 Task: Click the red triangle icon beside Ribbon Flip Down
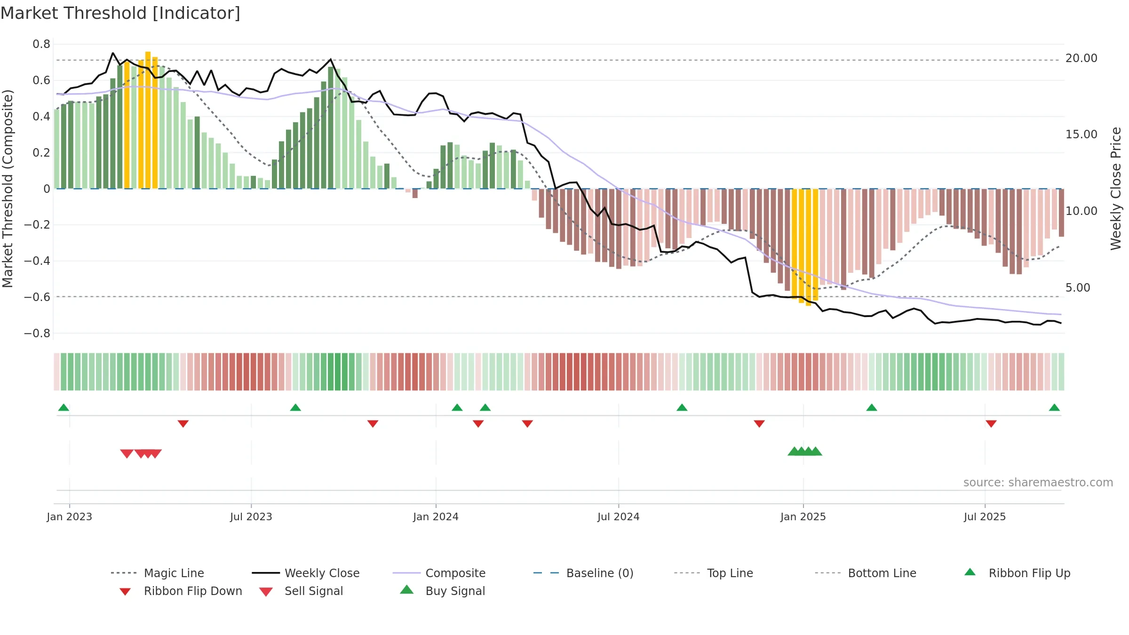pos(125,592)
